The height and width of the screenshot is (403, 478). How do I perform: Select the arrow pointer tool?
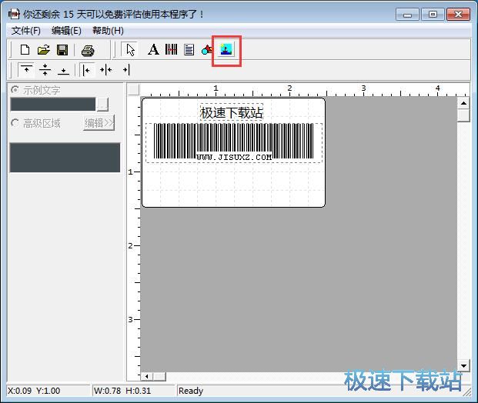point(131,50)
